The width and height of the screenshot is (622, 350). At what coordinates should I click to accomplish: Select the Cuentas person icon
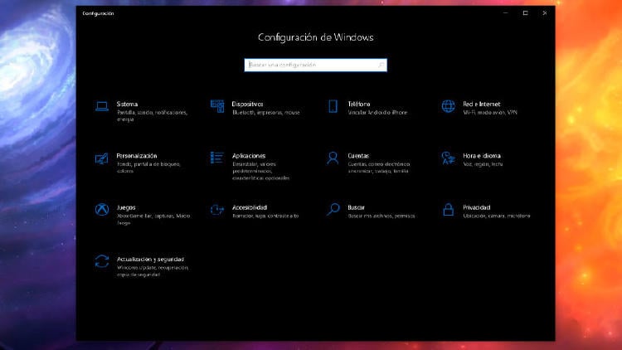coord(333,158)
